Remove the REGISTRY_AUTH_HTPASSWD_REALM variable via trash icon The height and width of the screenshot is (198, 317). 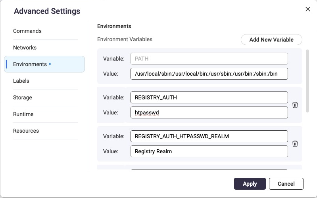(295, 144)
